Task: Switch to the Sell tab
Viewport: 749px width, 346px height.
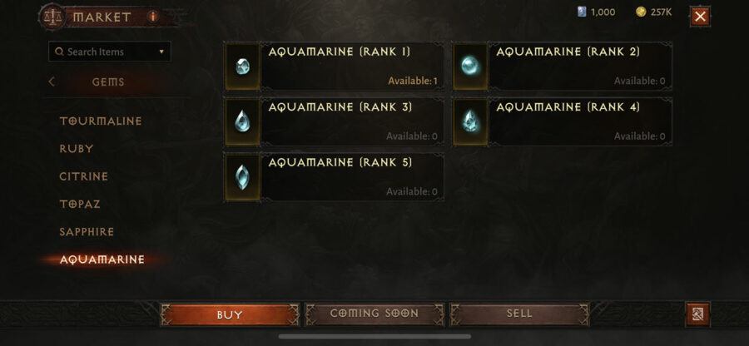Action: pyautogui.click(x=519, y=314)
